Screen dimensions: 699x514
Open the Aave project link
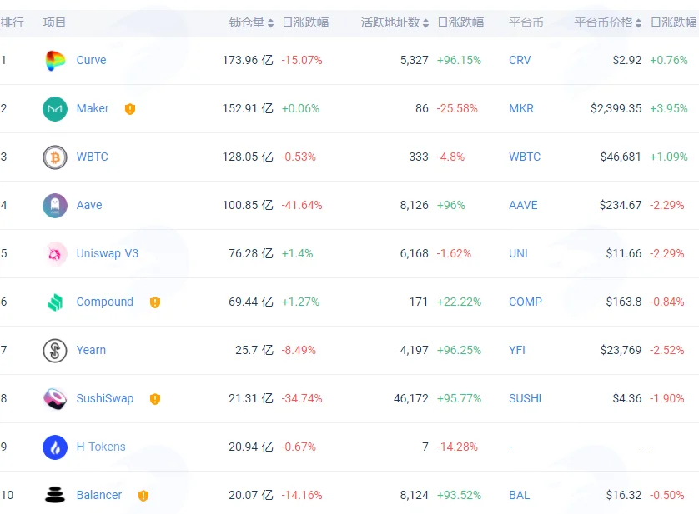[88, 205]
